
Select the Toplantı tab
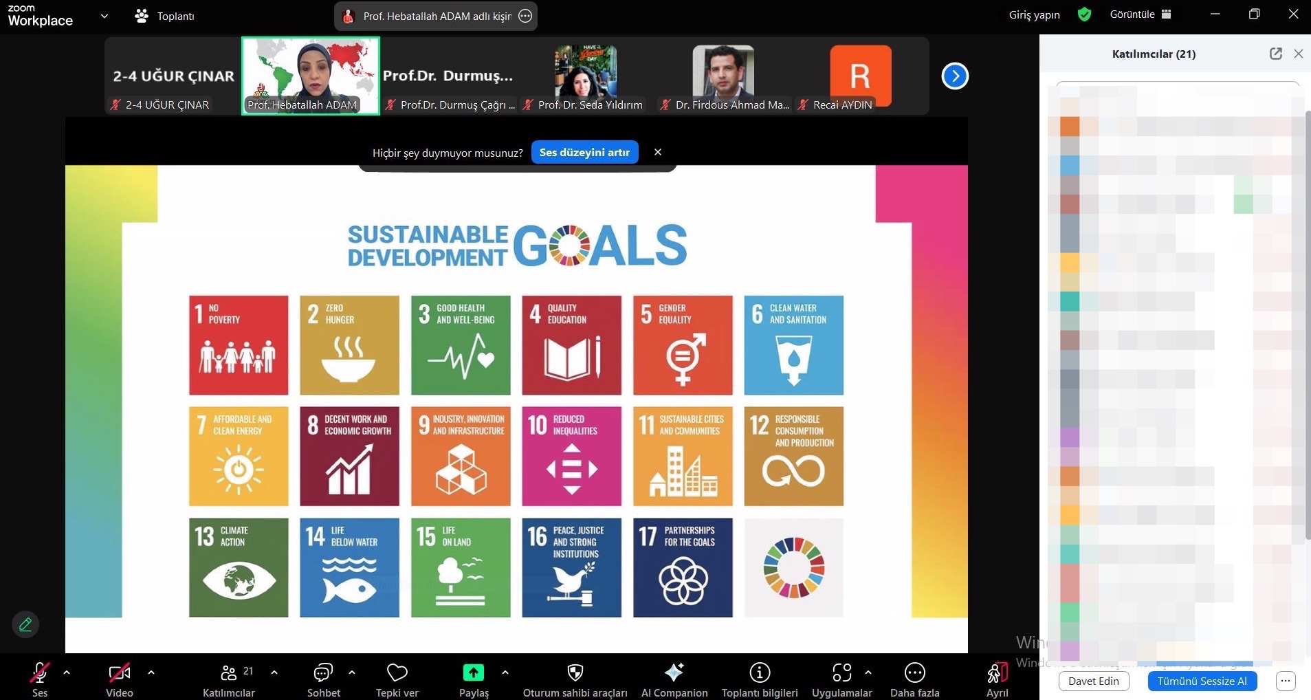coord(164,16)
